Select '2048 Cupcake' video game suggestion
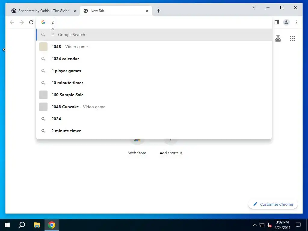 tap(154, 107)
